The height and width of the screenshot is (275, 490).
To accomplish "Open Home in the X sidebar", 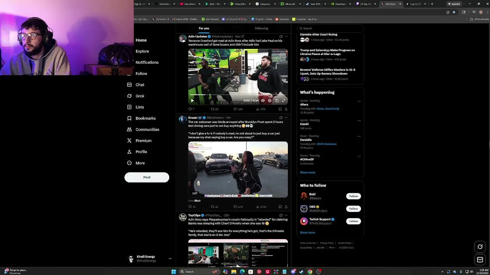I will pos(141,40).
